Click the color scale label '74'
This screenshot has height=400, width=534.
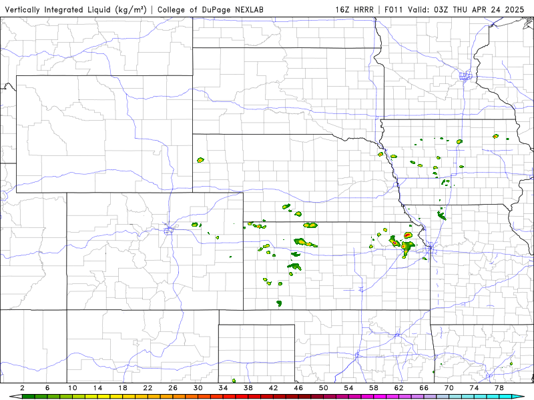[x=474, y=388]
